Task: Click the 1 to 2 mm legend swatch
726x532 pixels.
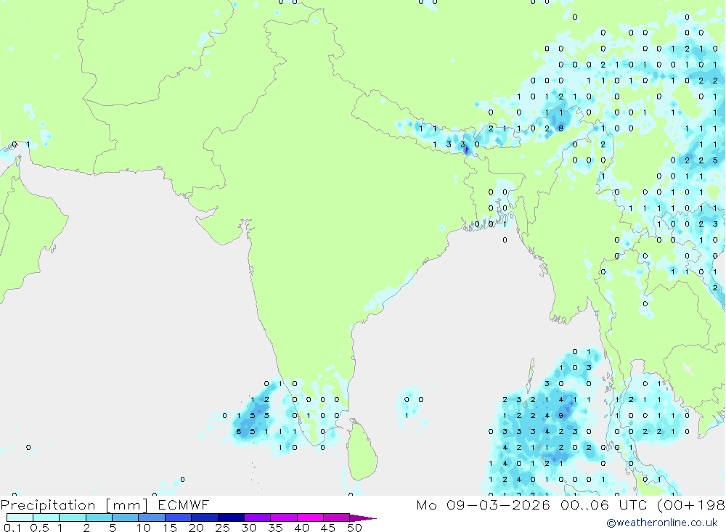Action: (73, 517)
